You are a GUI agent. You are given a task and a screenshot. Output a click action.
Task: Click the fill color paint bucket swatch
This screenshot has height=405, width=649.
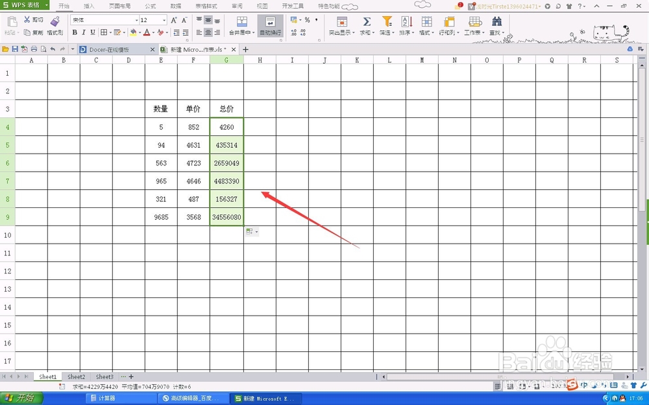pos(133,32)
